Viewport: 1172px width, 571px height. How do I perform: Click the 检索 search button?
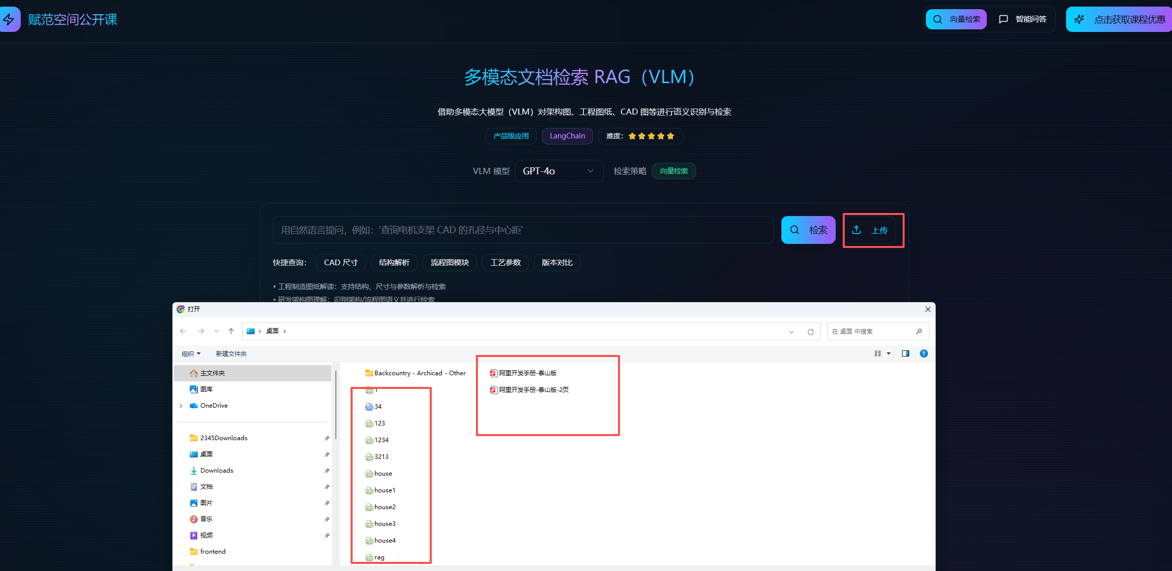click(x=808, y=230)
